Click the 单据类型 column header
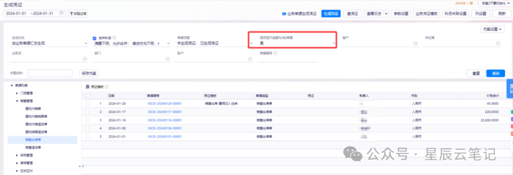This screenshot has width=513, height=175. [262, 96]
